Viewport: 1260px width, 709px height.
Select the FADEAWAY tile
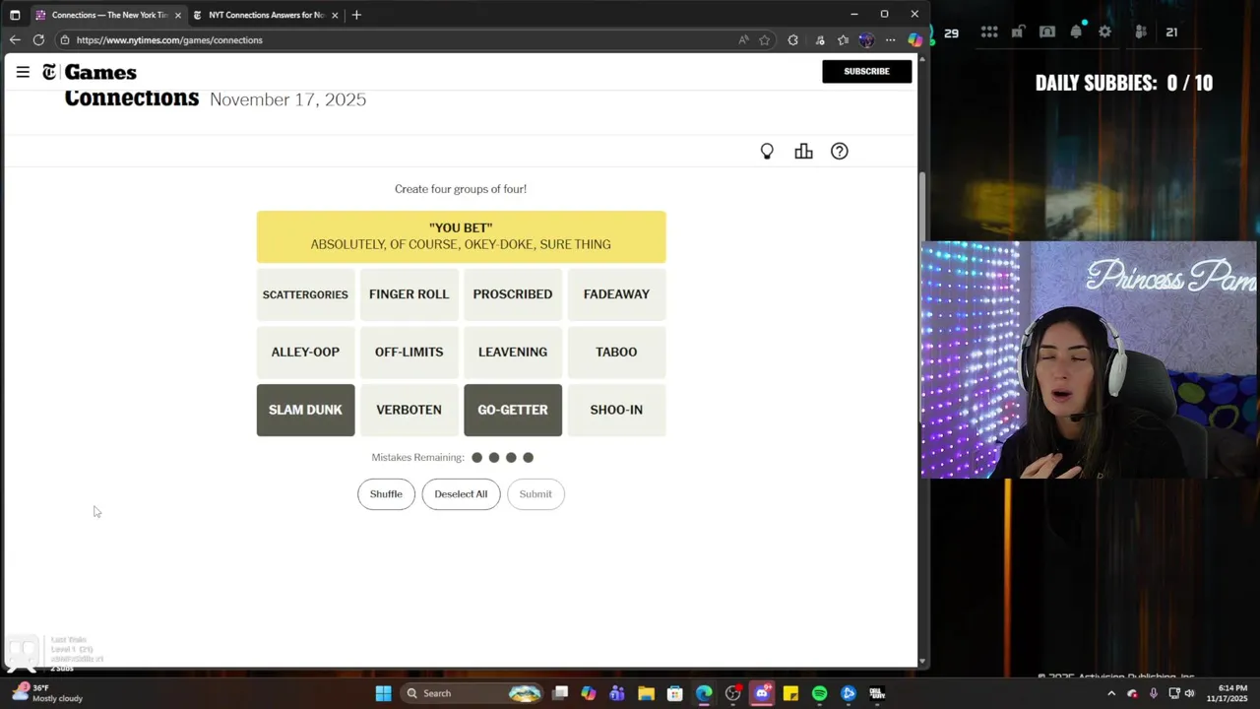coord(616,294)
